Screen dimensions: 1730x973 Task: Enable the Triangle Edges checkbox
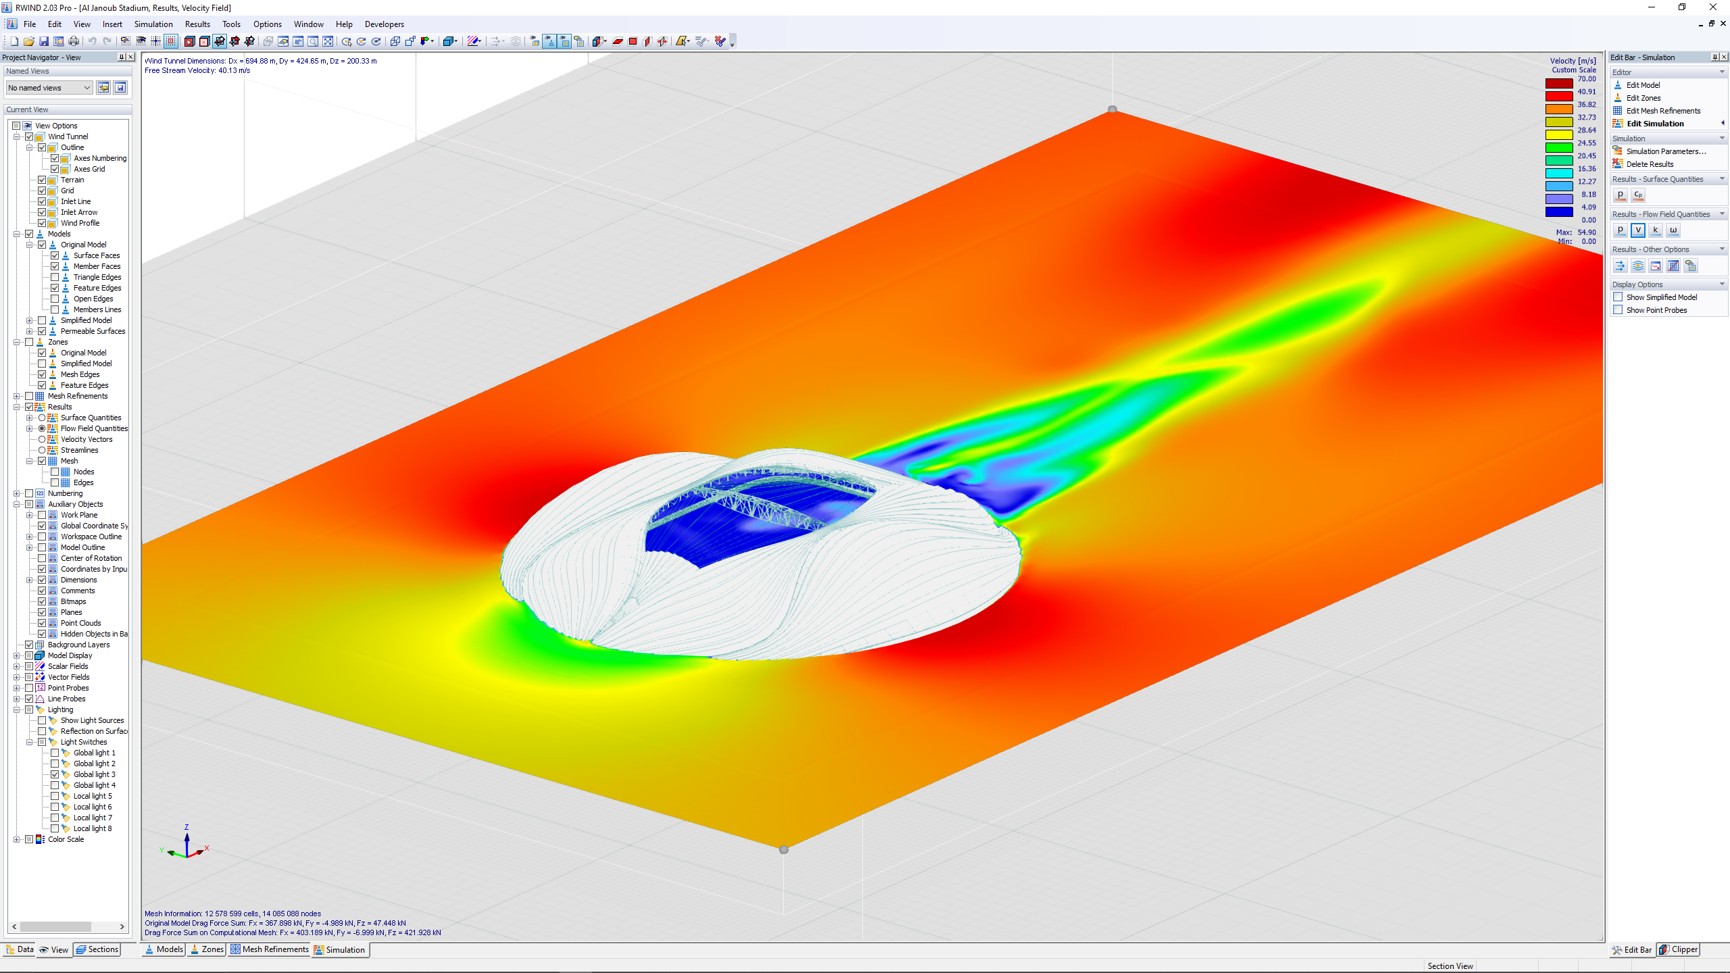click(x=55, y=277)
